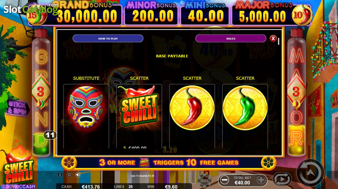Viewport: 338px width, 189px height.
Task: Open the info icon near the sound controls
Action: coord(60,175)
